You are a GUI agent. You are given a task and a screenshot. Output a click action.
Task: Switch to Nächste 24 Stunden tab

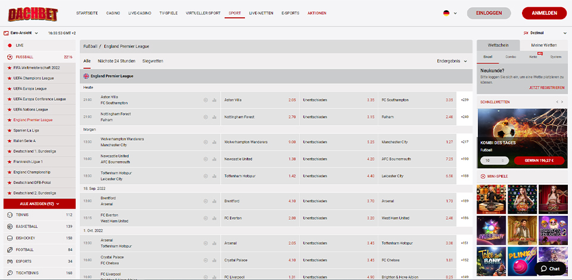click(x=116, y=61)
